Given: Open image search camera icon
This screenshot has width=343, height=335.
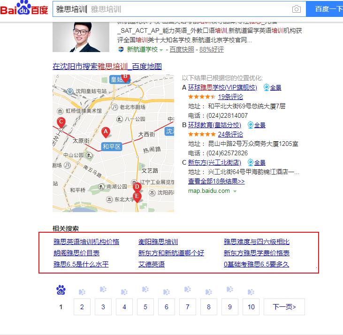Looking at the screenshot, I should pyautogui.click(x=297, y=9).
